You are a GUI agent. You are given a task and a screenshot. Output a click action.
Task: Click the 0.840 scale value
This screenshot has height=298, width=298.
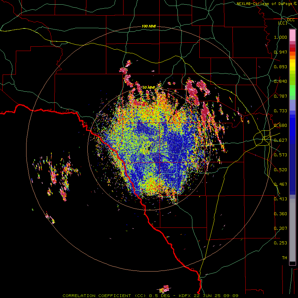(x=280, y=81)
